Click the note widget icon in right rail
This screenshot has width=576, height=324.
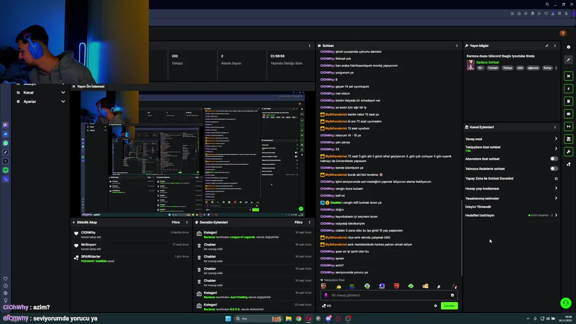(569, 101)
